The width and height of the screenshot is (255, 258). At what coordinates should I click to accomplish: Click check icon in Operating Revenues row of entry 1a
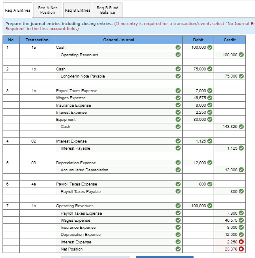178,55
